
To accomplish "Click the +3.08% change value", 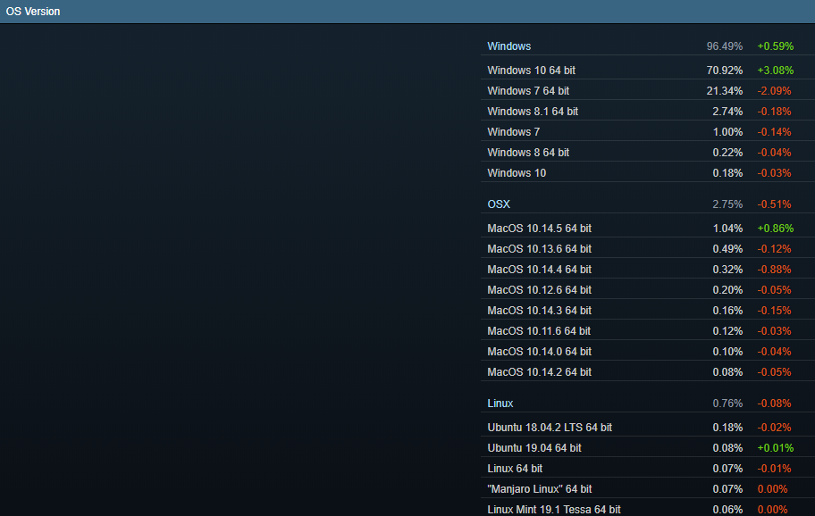I will [775, 71].
